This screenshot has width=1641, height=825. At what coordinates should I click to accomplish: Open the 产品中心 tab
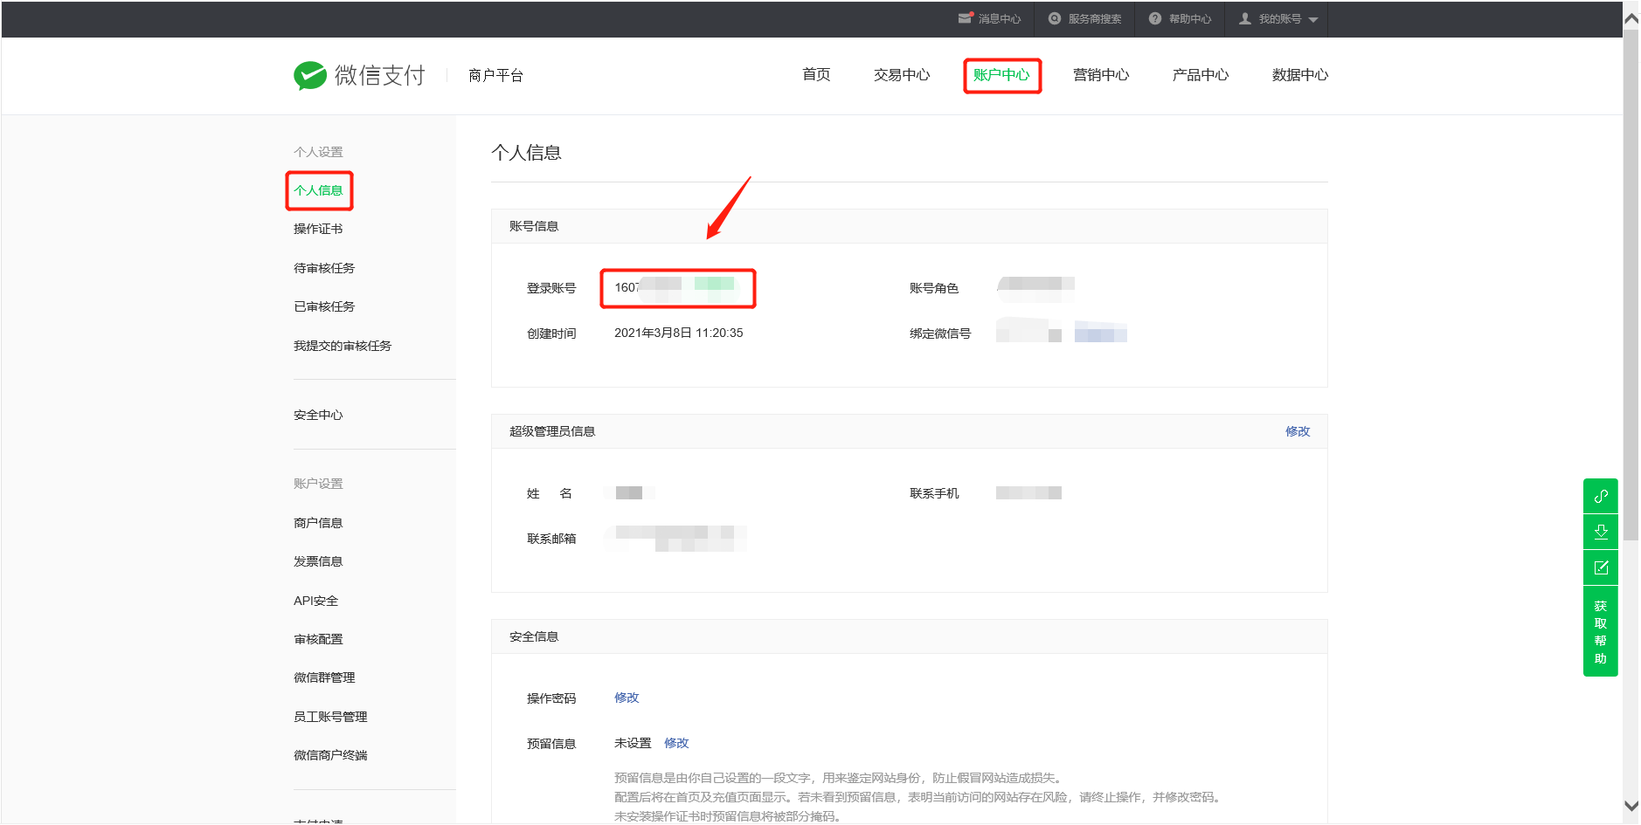click(x=1201, y=75)
